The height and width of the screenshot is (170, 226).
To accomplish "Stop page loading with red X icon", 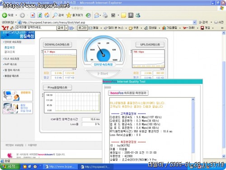I will tap(33, 15).
